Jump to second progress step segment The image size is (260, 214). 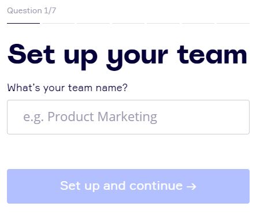tap(58, 23)
